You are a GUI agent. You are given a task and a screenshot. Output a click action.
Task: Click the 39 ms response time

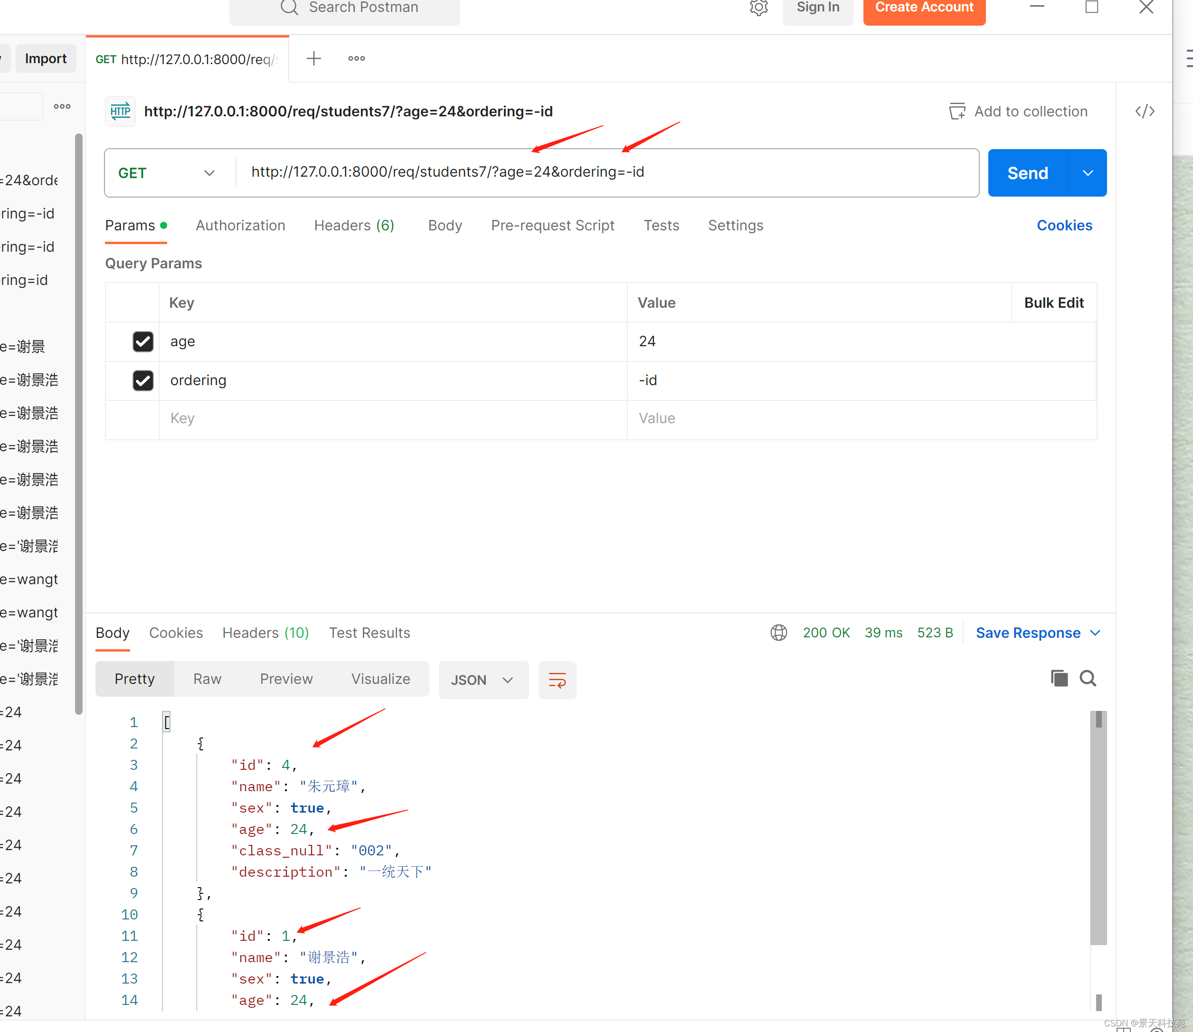click(x=883, y=632)
